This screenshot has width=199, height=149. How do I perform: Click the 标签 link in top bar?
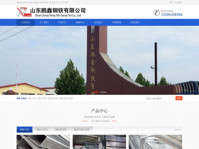171,2
